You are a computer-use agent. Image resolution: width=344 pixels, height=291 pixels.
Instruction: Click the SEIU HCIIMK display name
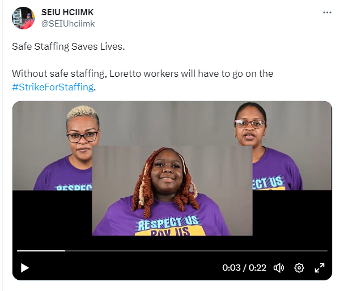[67, 12]
